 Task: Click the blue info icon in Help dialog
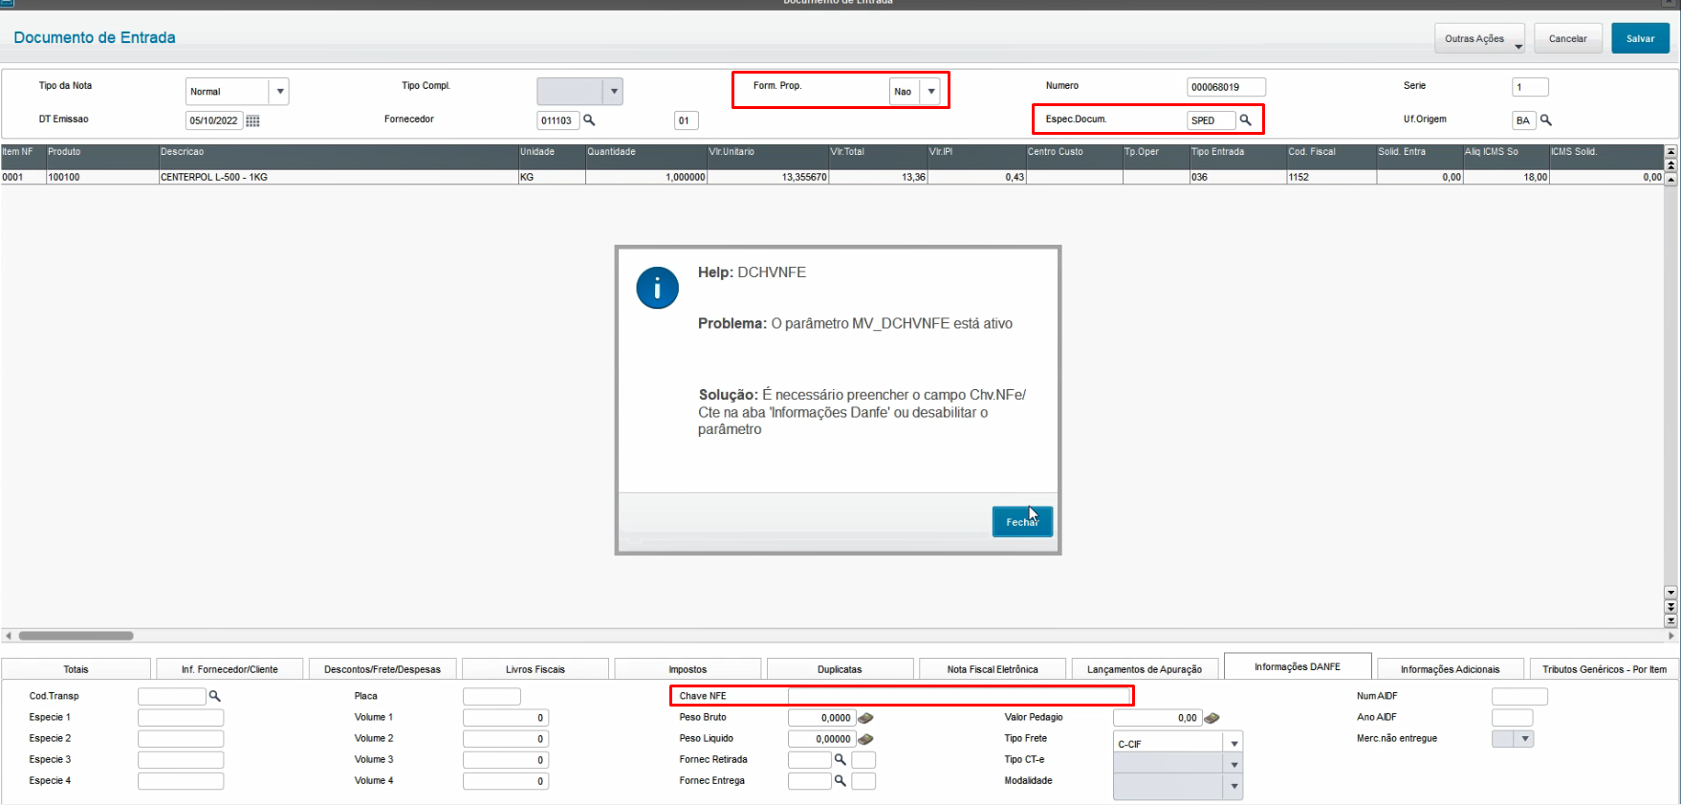pos(658,288)
